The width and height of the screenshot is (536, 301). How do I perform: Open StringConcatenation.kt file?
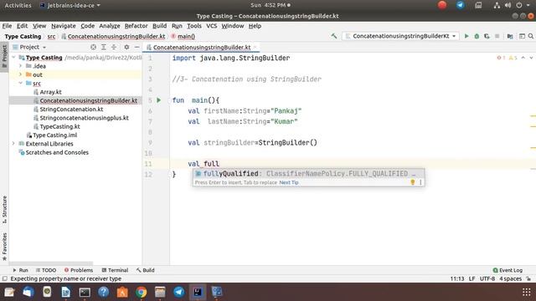point(71,110)
